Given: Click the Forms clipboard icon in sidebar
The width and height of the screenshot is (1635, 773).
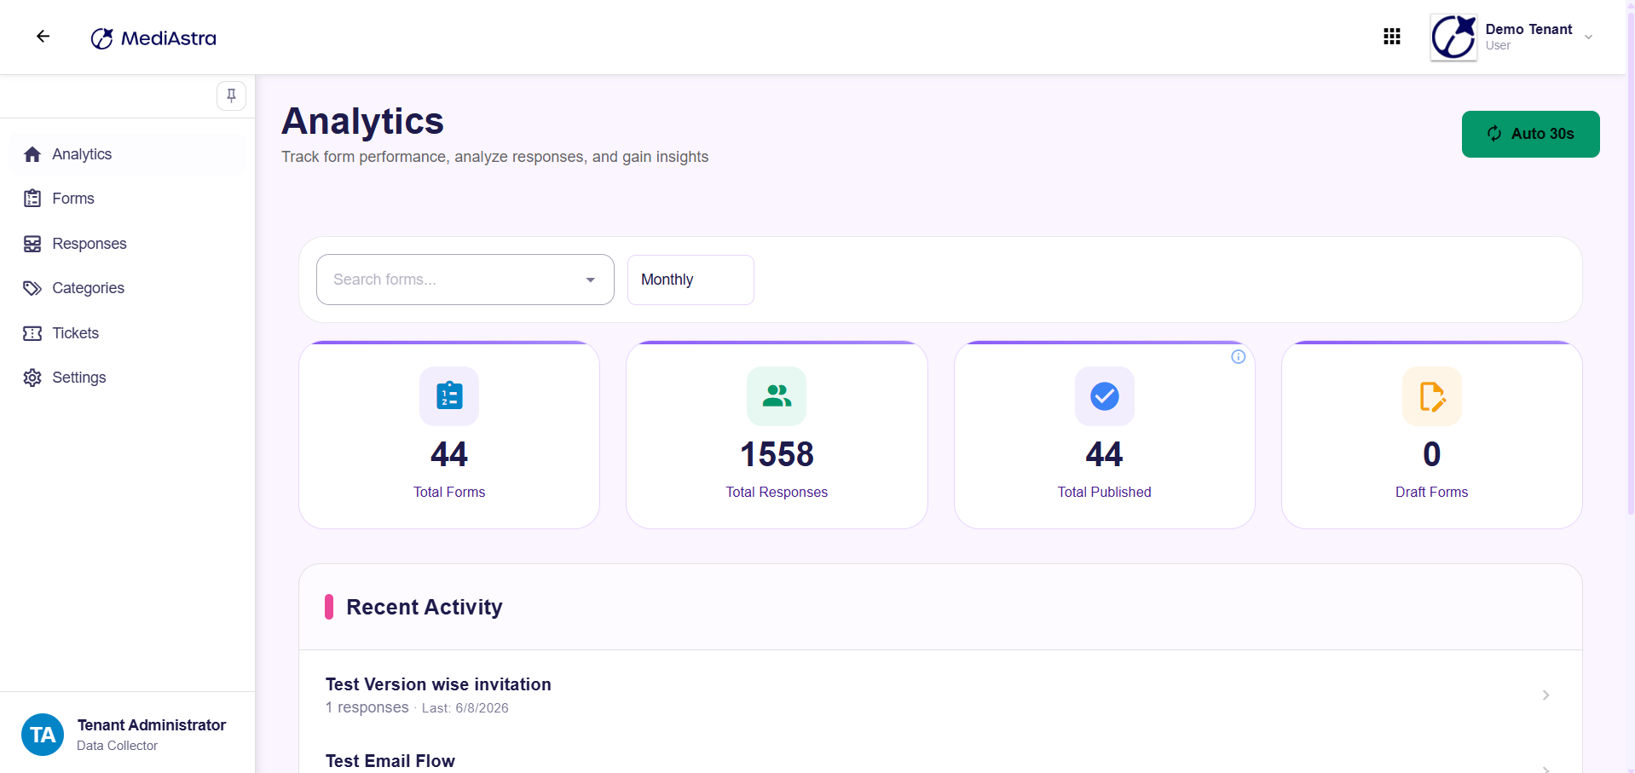Looking at the screenshot, I should 32,199.
